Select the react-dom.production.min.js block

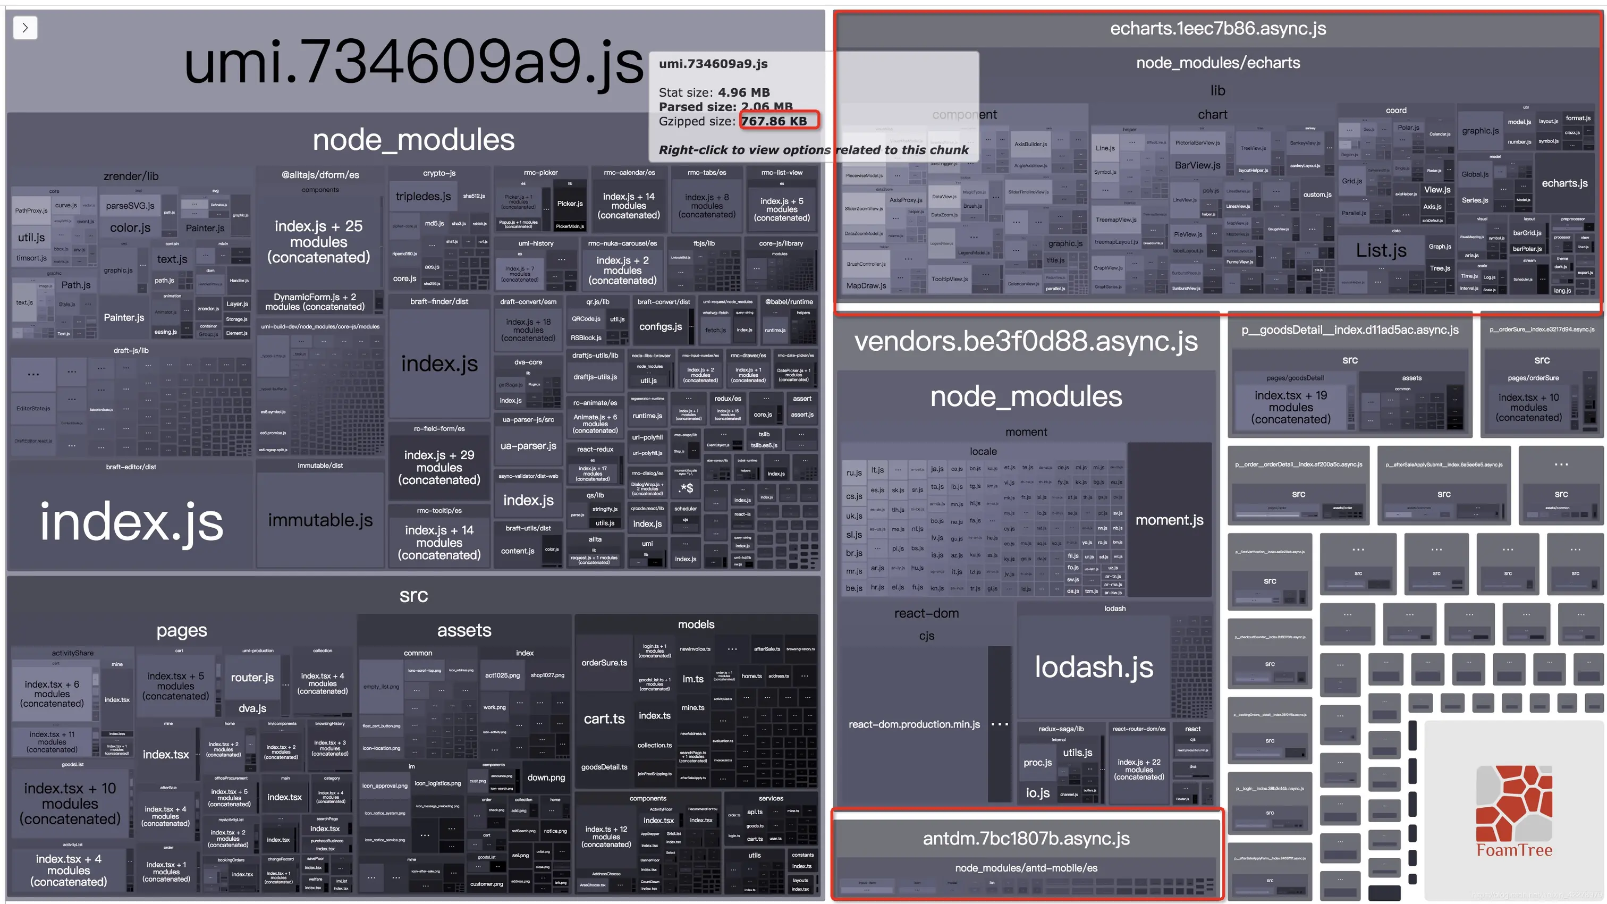tap(914, 724)
